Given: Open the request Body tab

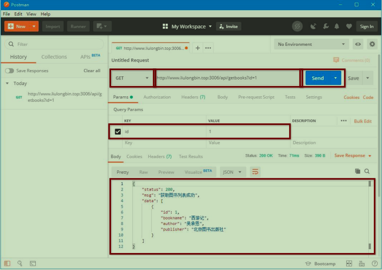Looking at the screenshot, I should [x=222, y=97].
